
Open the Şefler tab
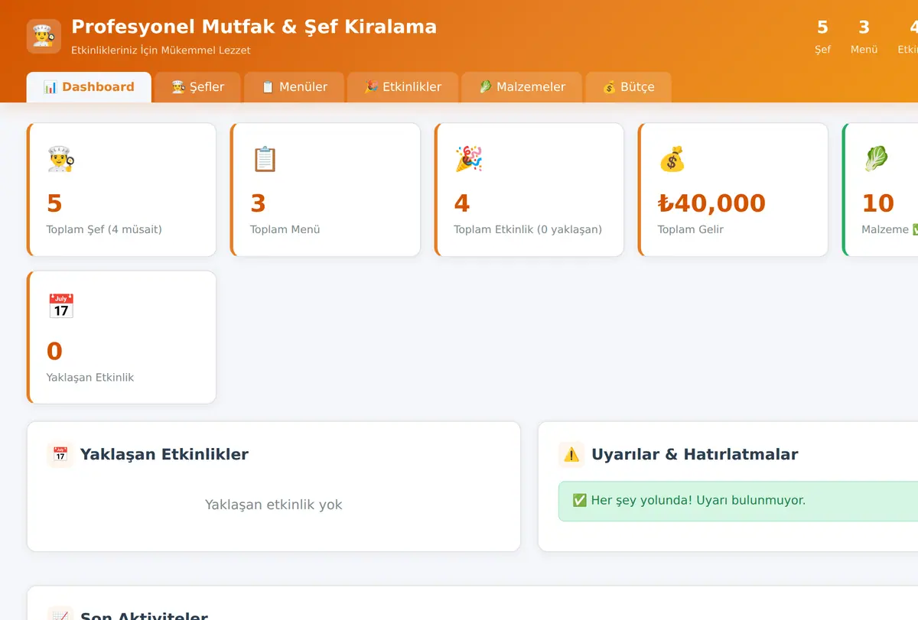(198, 87)
